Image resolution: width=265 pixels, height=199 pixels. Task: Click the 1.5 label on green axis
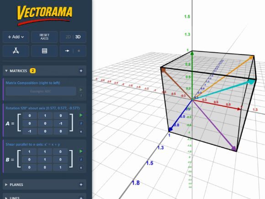(187, 16)
